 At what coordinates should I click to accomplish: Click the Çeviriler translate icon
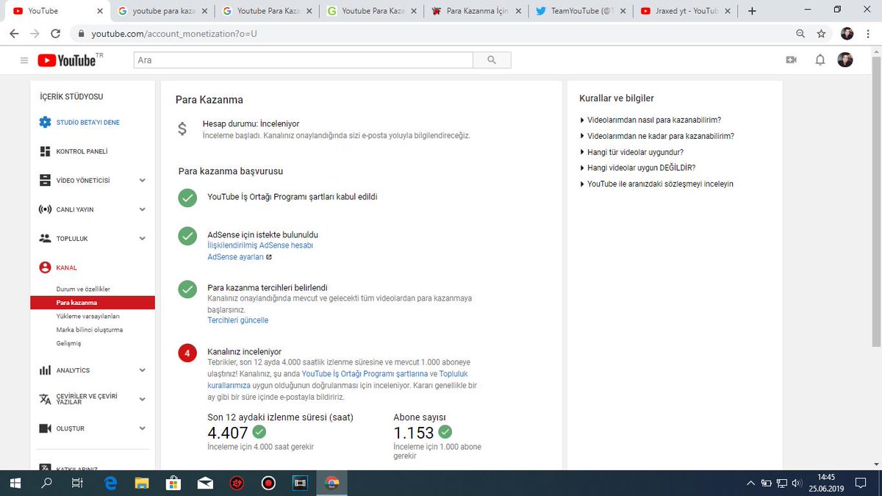(x=45, y=399)
